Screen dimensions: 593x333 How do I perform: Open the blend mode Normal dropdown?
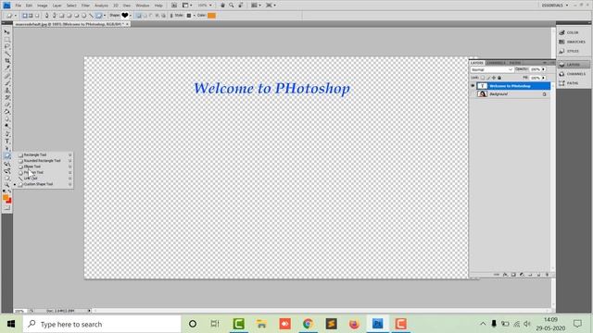coord(492,69)
